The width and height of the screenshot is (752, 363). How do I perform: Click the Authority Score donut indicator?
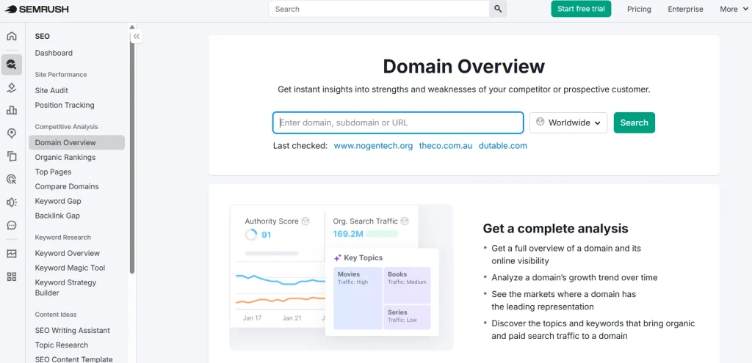click(251, 235)
